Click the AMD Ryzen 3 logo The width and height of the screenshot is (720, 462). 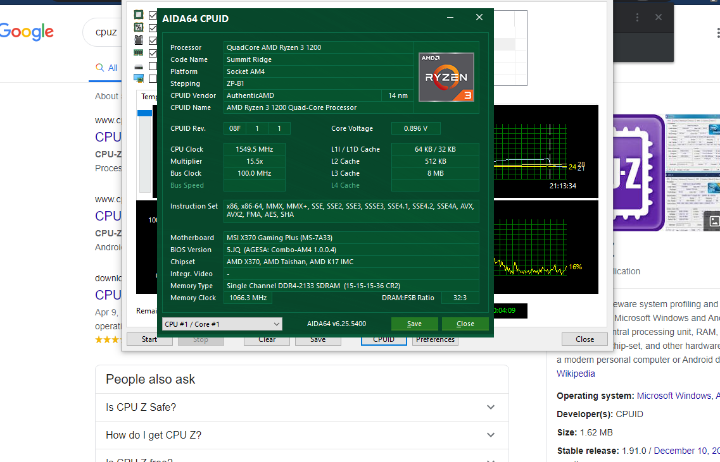click(446, 76)
